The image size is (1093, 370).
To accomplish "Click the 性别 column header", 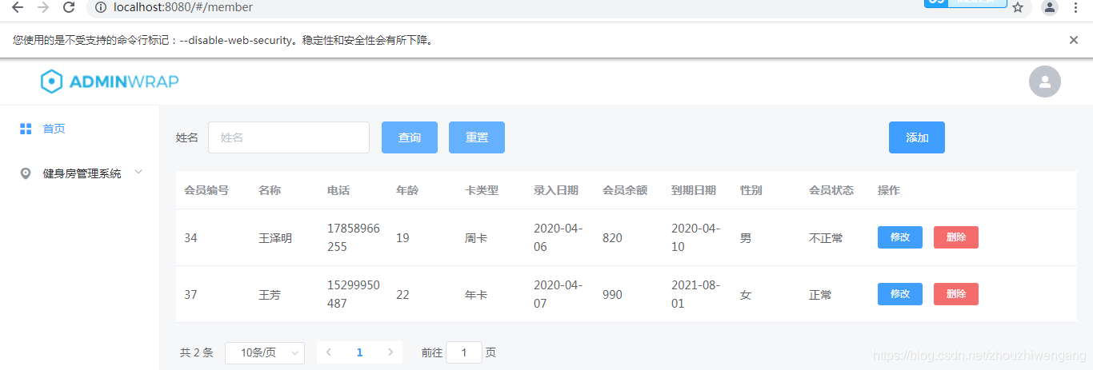I will [751, 190].
